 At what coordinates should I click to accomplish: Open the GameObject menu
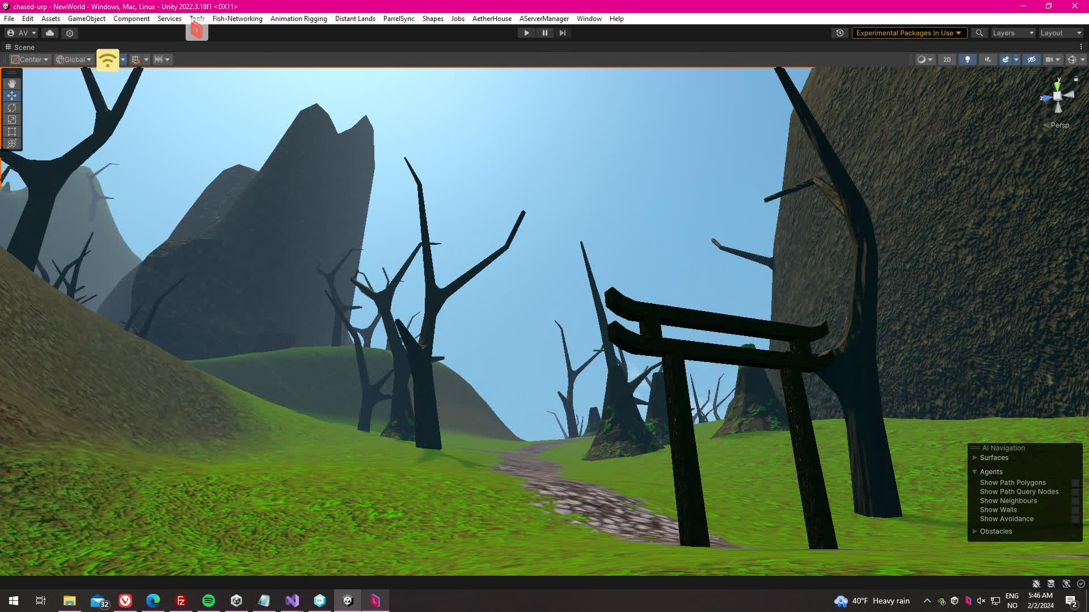click(86, 19)
